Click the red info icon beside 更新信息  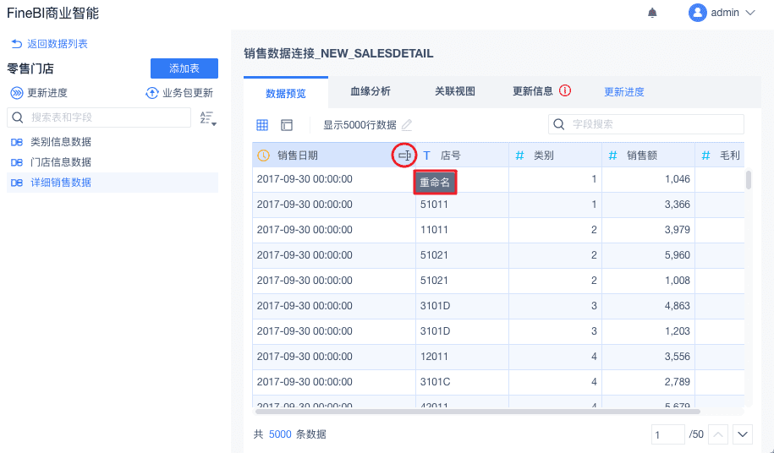[565, 91]
